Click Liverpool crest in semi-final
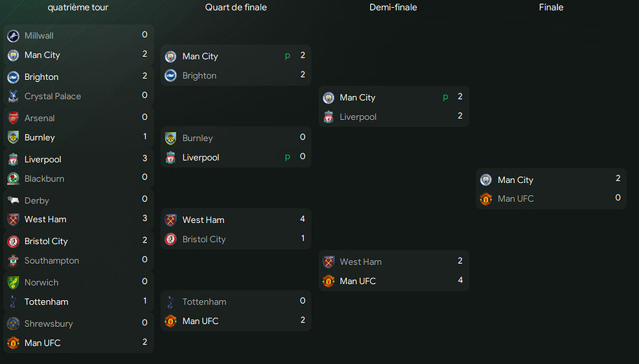This screenshot has height=364, width=639. [x=329, y=117]
